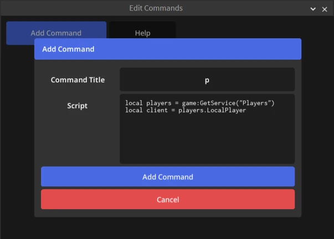Click into the Script code text area
Viewport: 334px width, 239px height.
click(x=207, y=129)
